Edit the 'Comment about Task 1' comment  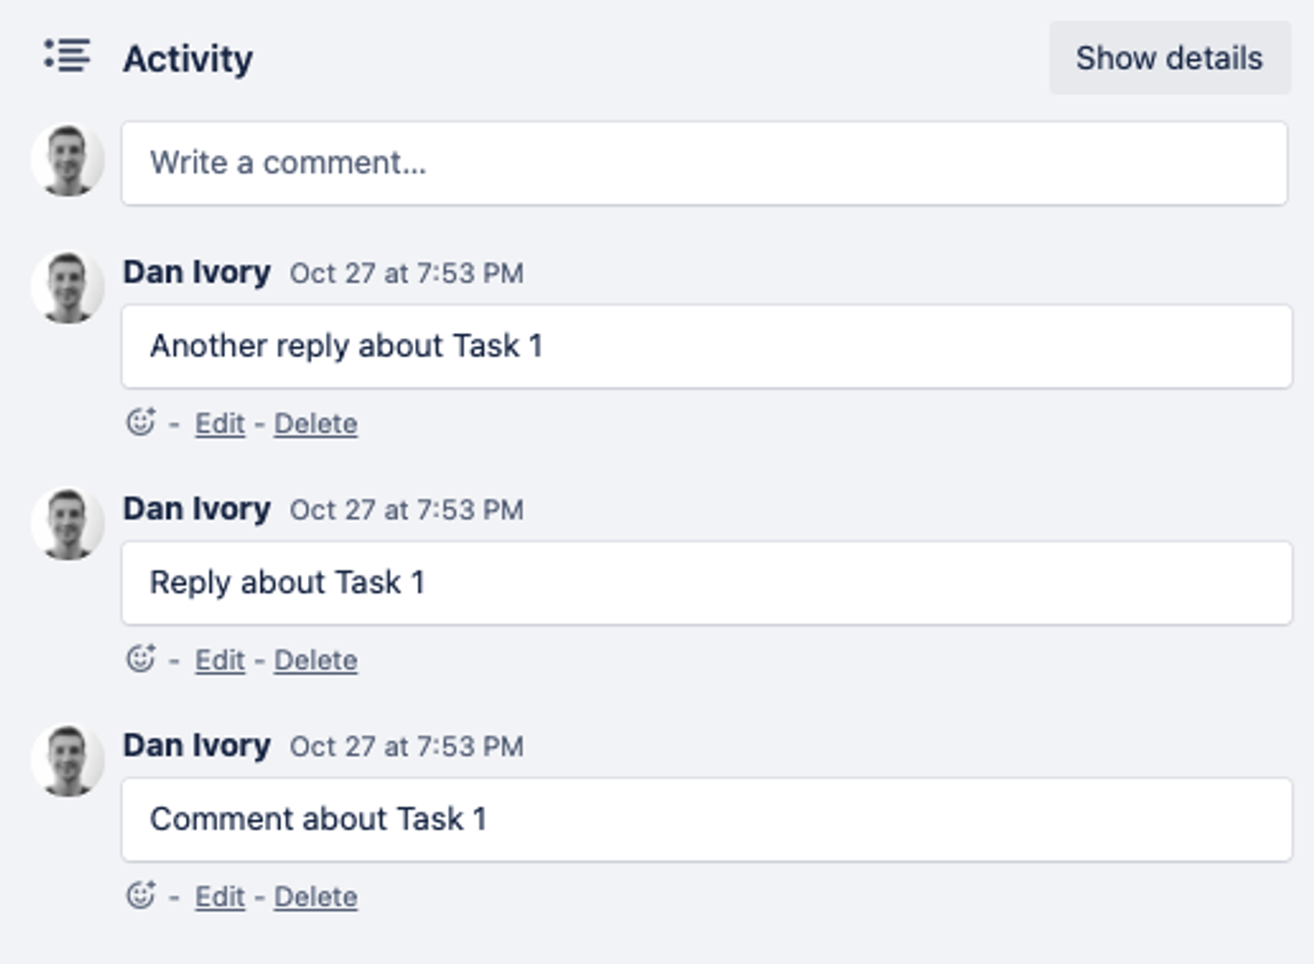(x=220, y=896)
